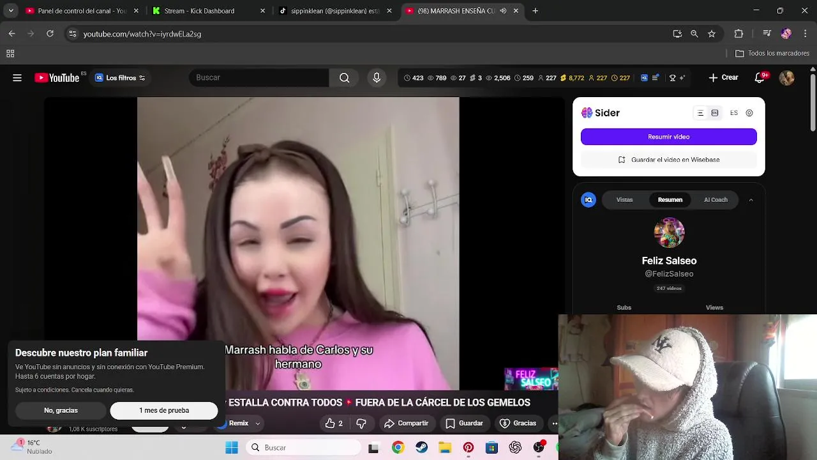Change the Sider language ES selector
817x460 pixels.
point(734,113)
